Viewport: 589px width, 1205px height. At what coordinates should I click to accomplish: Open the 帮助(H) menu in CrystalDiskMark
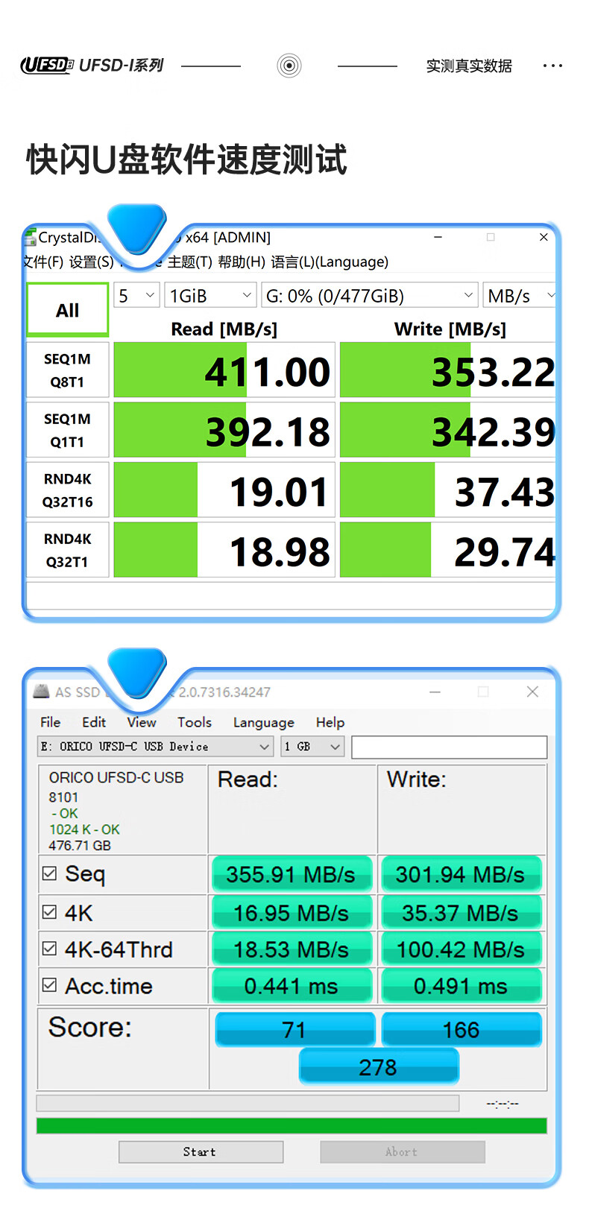coord(242,262)
